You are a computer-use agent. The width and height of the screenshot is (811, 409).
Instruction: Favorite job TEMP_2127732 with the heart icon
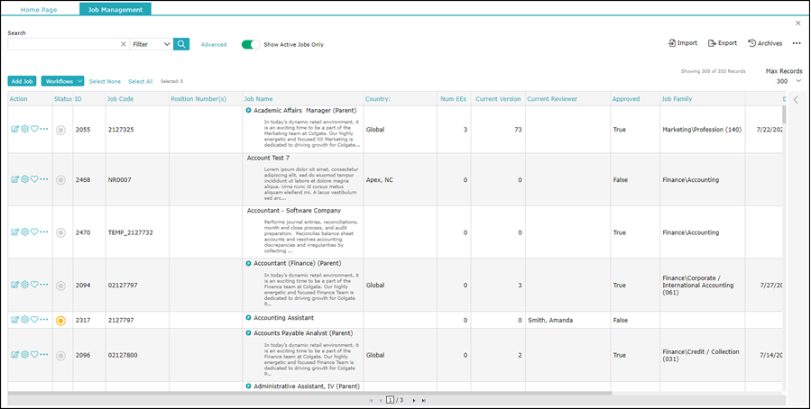[x=34, y=232]
